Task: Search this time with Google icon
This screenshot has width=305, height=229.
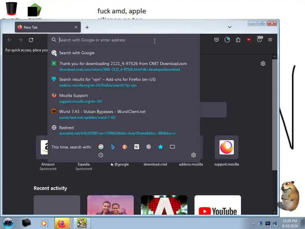Action: pyautogui.click(x=101, y=147)
